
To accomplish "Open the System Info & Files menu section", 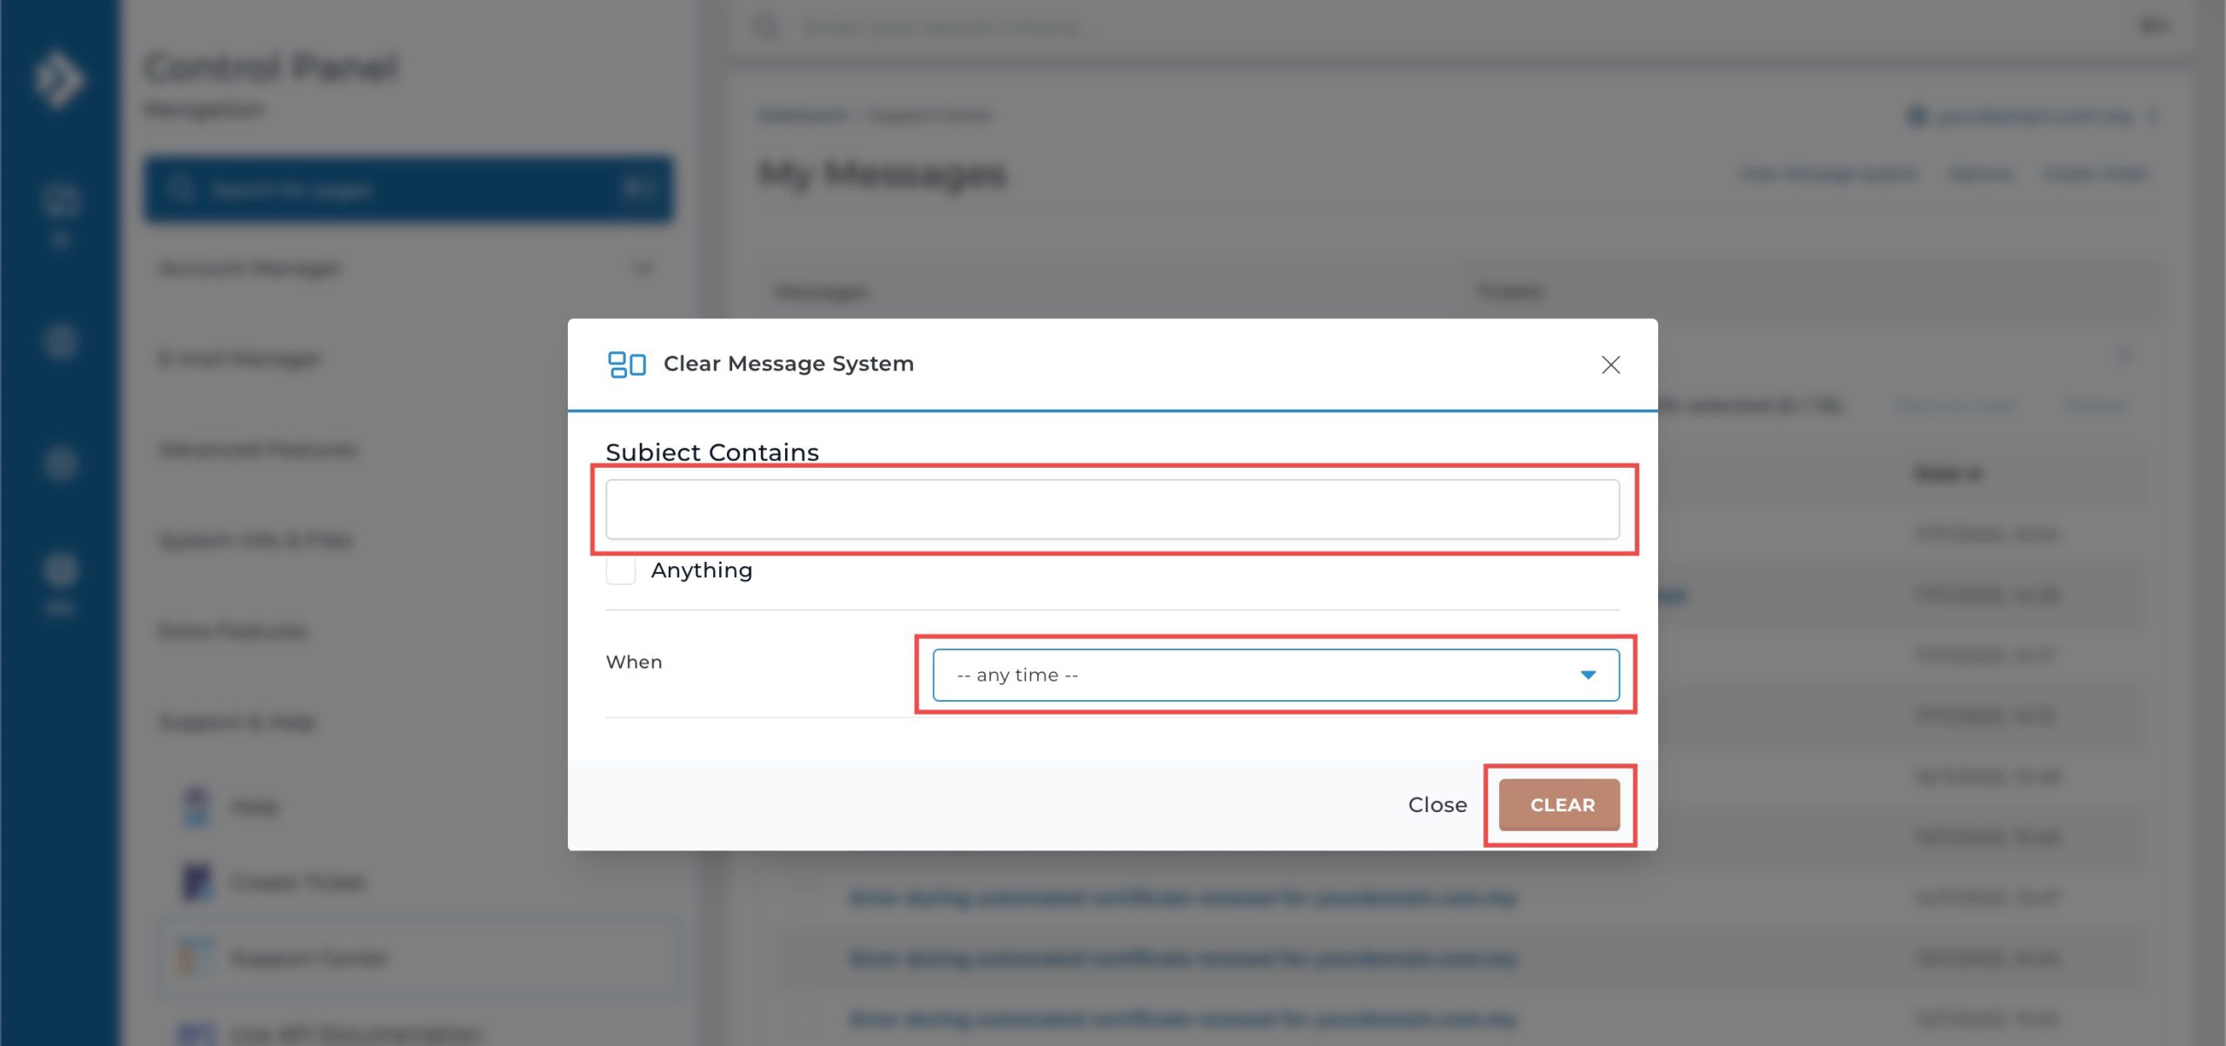I will point(256,540).
